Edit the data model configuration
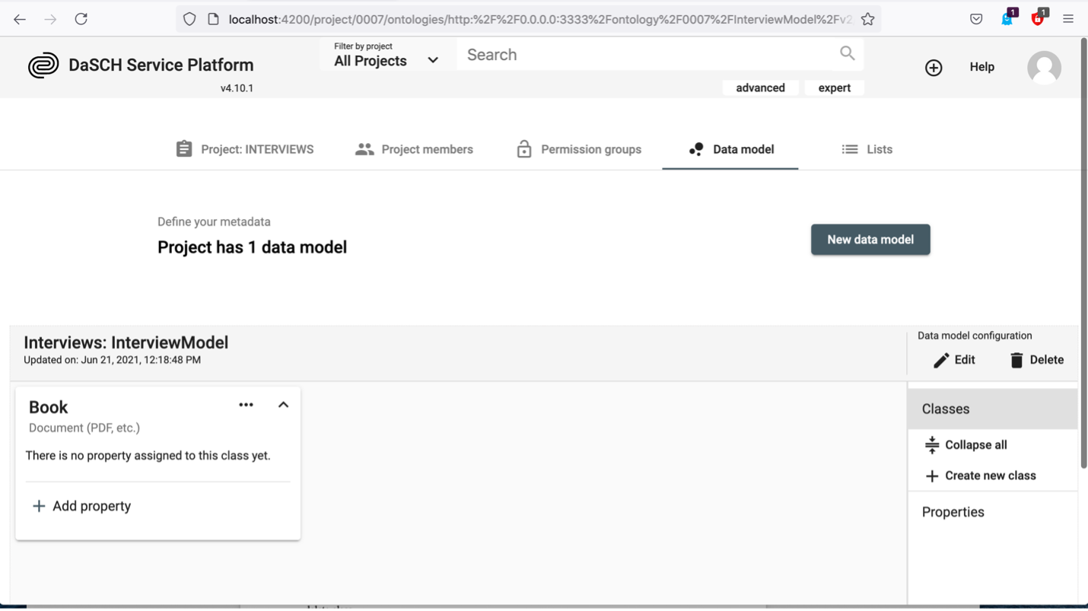1088x611 pixels. point(954,360)
